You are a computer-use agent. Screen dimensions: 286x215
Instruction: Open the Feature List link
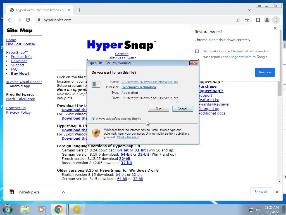[209, 100]
